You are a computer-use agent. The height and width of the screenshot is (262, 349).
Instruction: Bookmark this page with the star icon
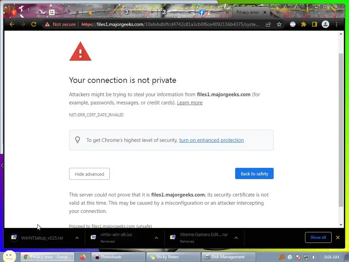(279, 24)
